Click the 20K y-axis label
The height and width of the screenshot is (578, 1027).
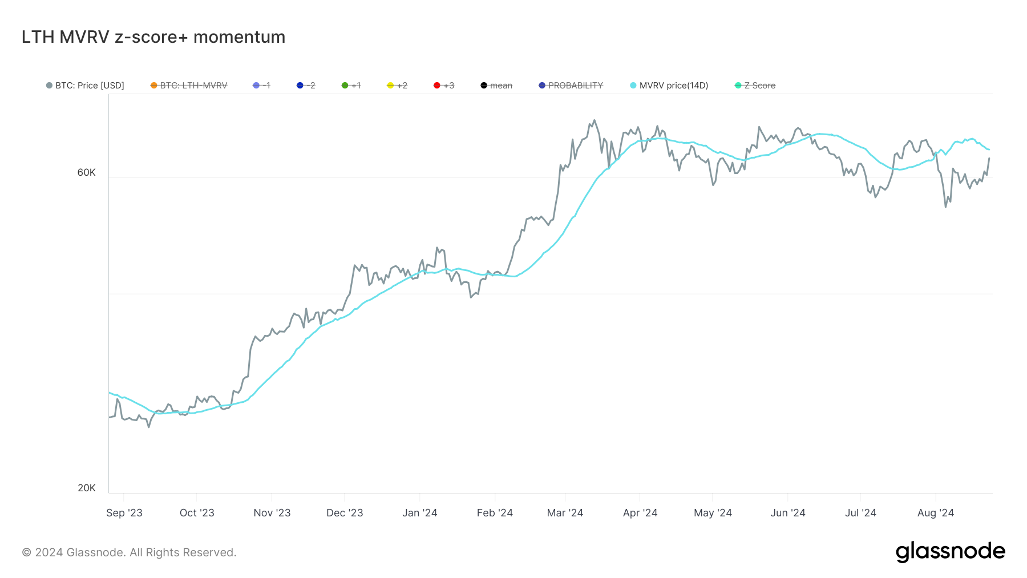click(x=87, y=488)
